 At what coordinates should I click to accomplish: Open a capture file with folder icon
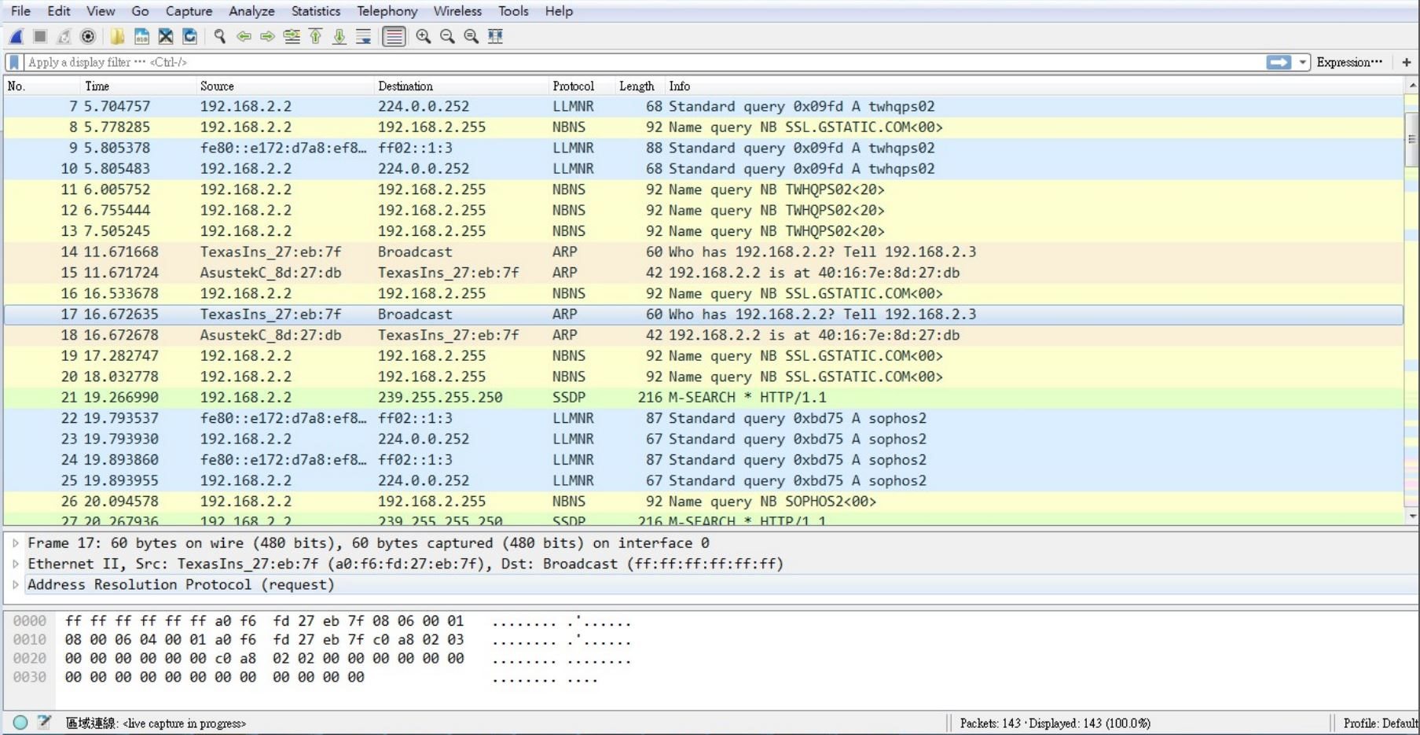(x=117, y=36)
